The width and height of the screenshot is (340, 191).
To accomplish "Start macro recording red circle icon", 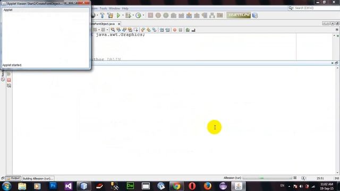I will pyautogui.click(x=175, y=30).
